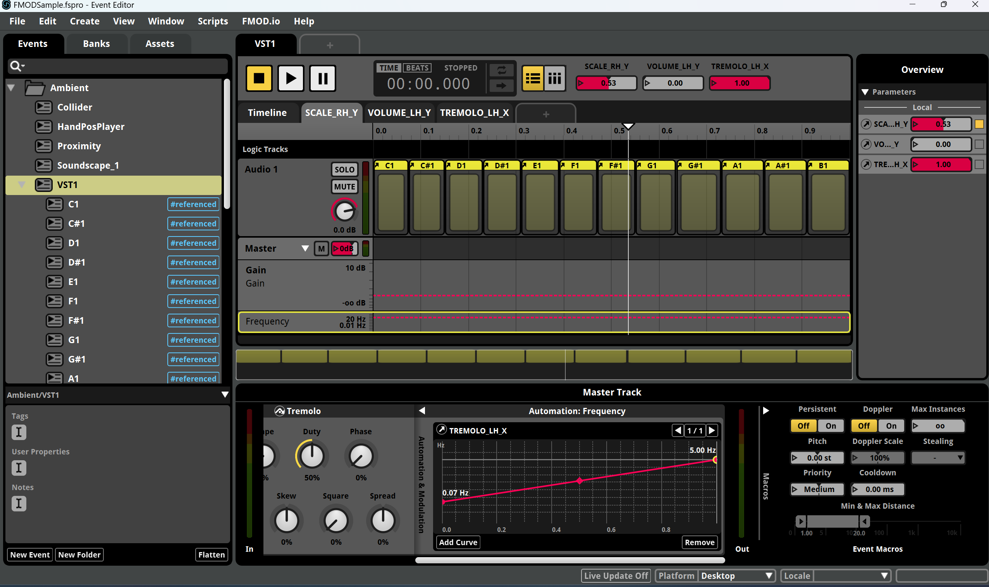Open the Timeline tab
Image resolution: width=989 pixels, height=587 pixels.
(267, 113)
